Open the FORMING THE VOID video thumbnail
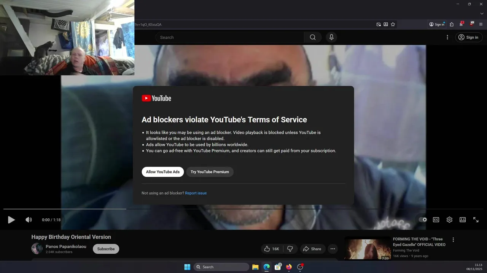Image resolution: width=487 pixels, height=273 pixels. [x=368, y=248]
